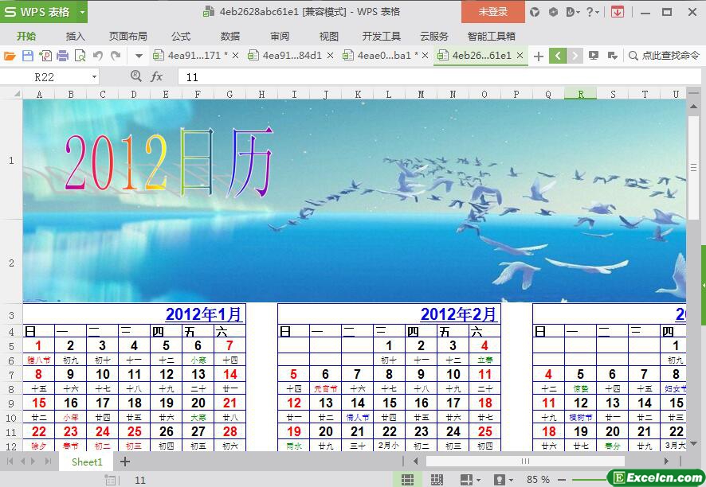The image size is (706, 487).
Task: Expand the quick access toolbar dropdown arrow
Action: 139,56
